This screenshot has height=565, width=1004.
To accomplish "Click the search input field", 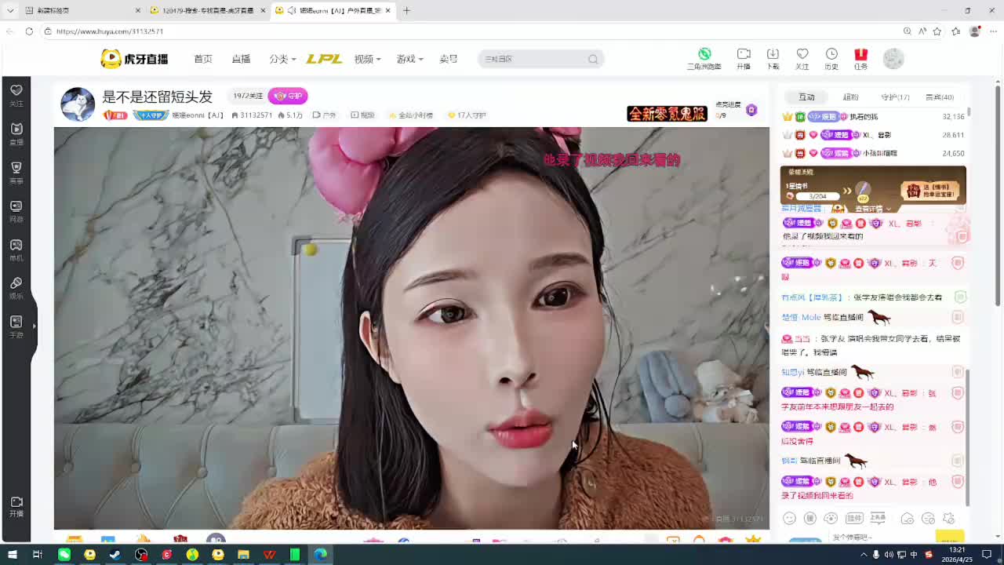I will (532, 59).
